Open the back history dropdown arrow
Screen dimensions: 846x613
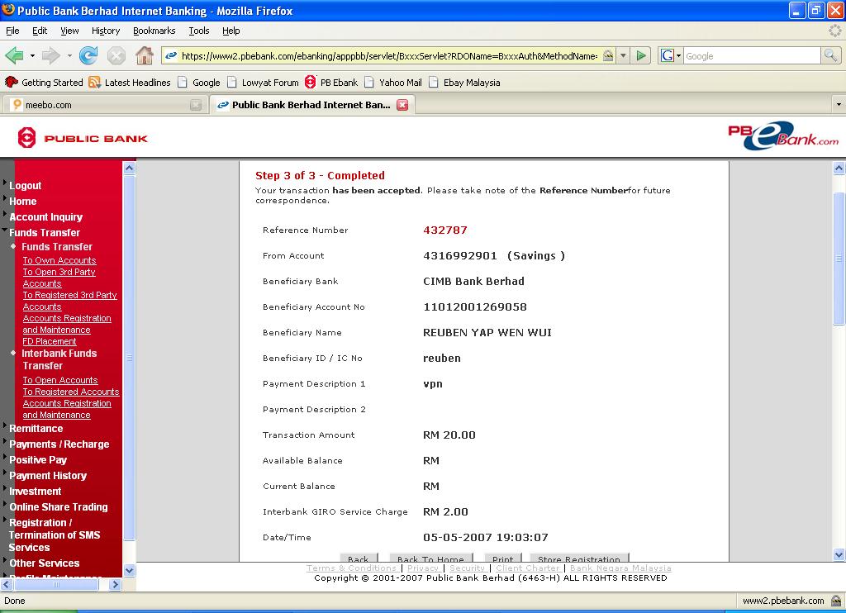tap(32, 55)
